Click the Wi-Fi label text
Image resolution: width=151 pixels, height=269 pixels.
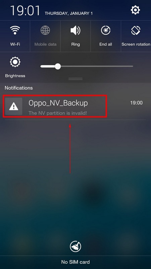[x=15, y=44]
